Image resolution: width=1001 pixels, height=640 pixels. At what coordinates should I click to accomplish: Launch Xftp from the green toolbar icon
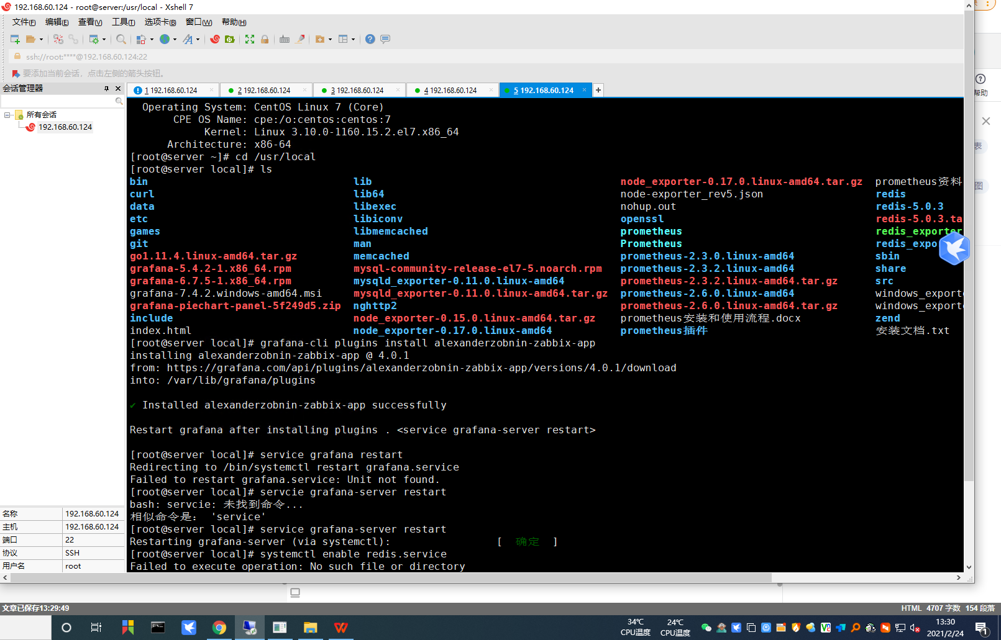tap(230, 39)
